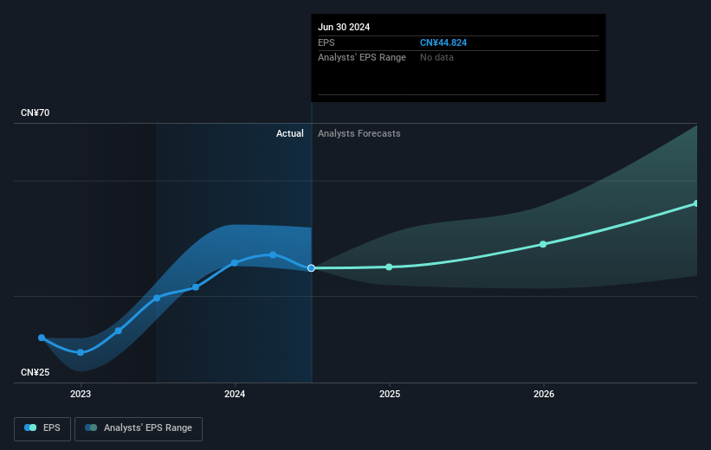Click the EPS legend color icon

tap(30, 427)
